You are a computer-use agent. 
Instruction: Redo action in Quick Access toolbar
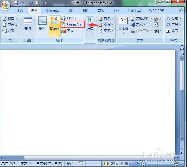tap(31, 3)
